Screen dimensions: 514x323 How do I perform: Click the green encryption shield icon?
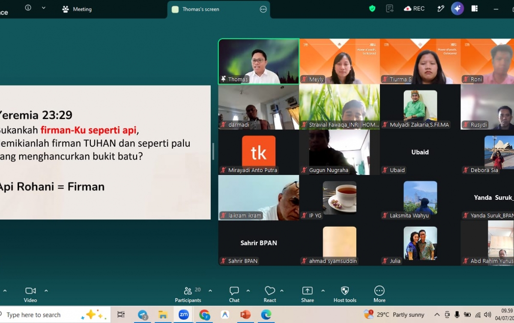tap(372, 9)
